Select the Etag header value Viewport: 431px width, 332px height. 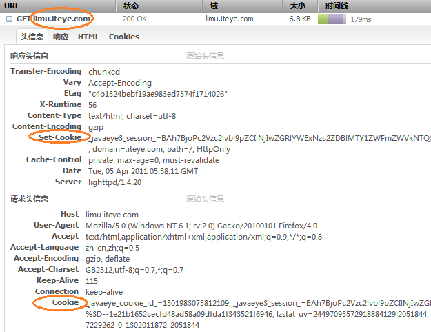pyautogui.click(x=158, y=94)
